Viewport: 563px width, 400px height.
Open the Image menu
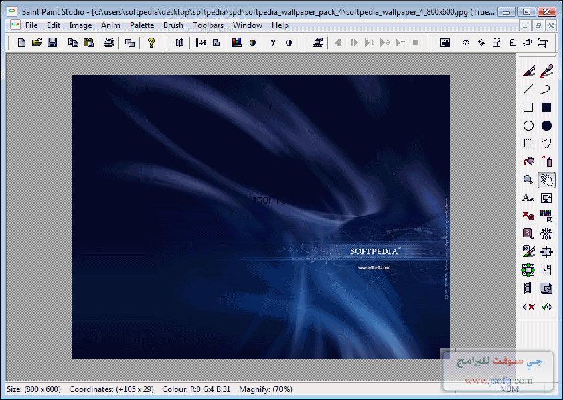click(80, 25)
